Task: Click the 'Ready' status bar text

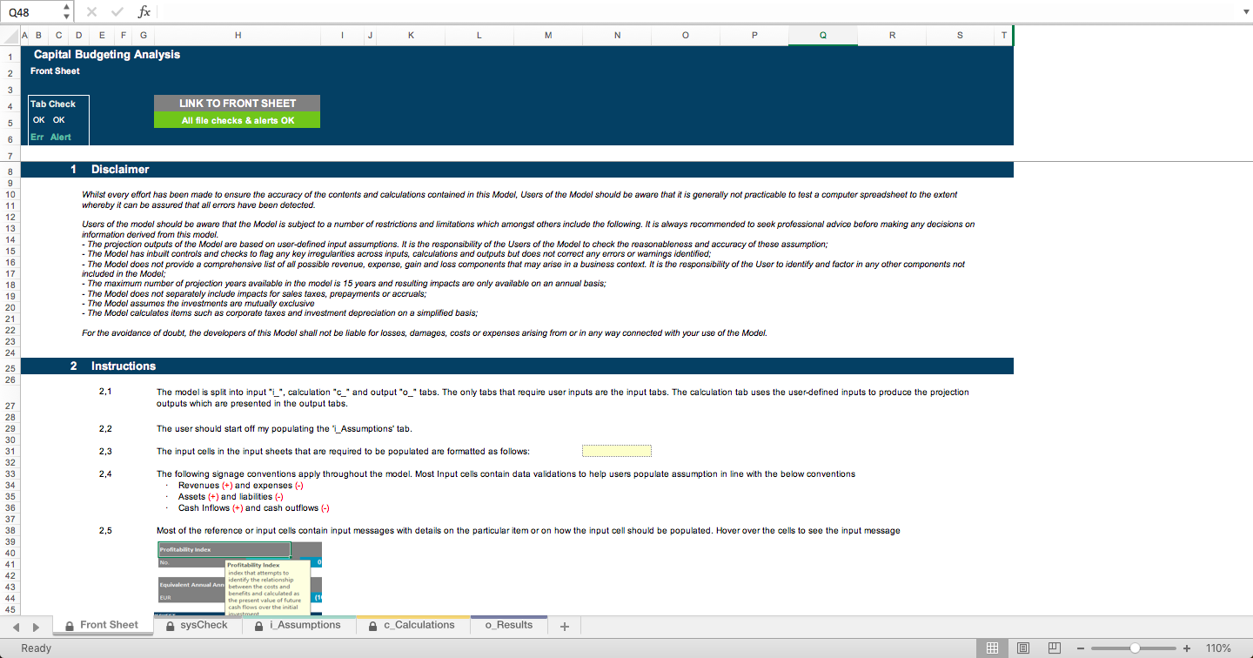Action: (36, 648)
